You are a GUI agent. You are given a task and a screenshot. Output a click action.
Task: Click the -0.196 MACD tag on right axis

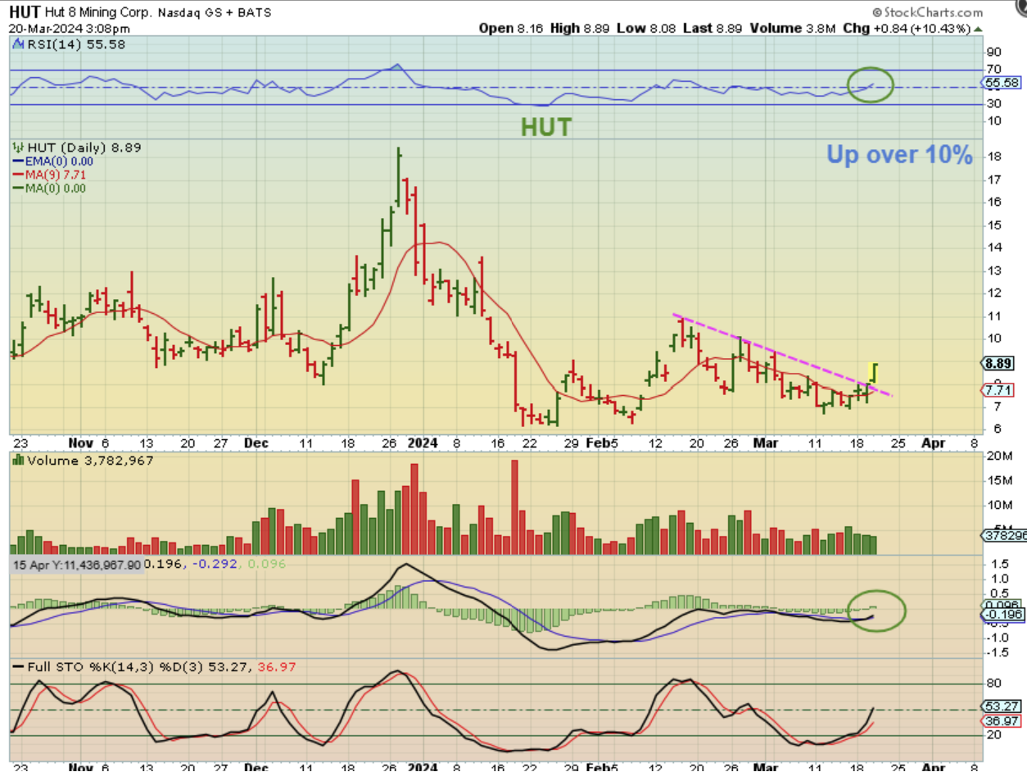coord(1002,615)
